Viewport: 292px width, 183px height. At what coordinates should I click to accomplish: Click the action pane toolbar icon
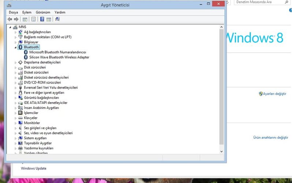pos(49,19)
